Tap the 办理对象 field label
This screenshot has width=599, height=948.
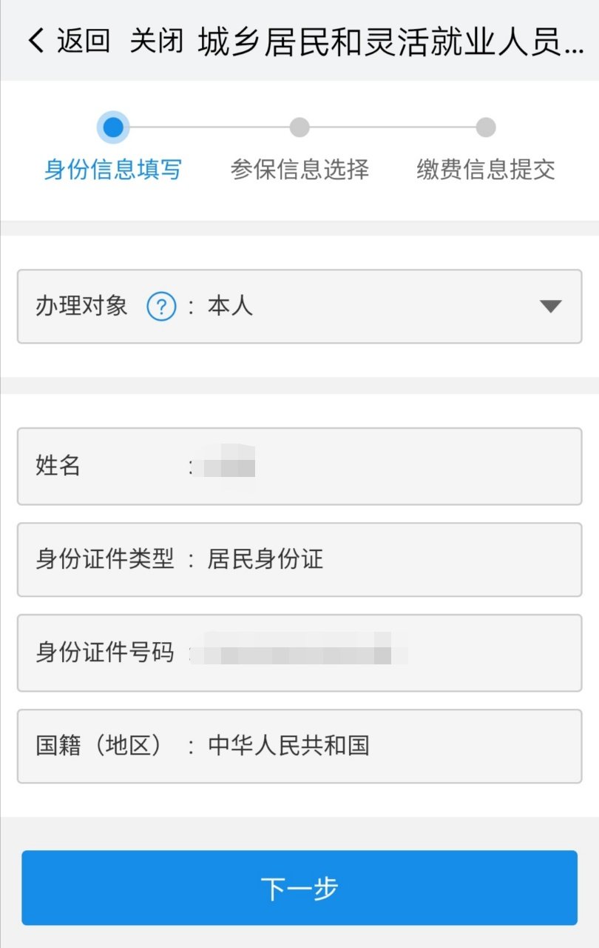(81, 306)
